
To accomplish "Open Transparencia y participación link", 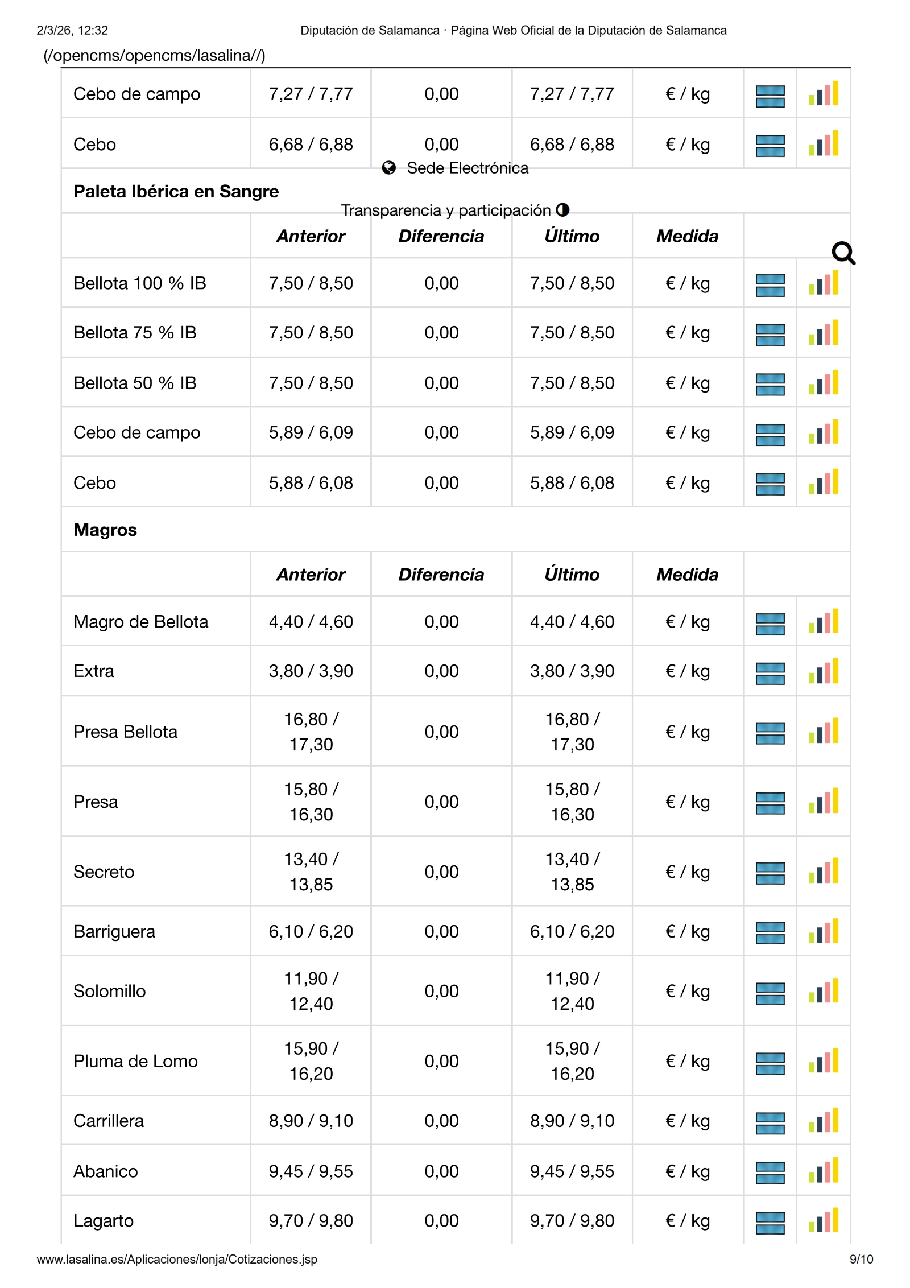I will pos(446,210).
